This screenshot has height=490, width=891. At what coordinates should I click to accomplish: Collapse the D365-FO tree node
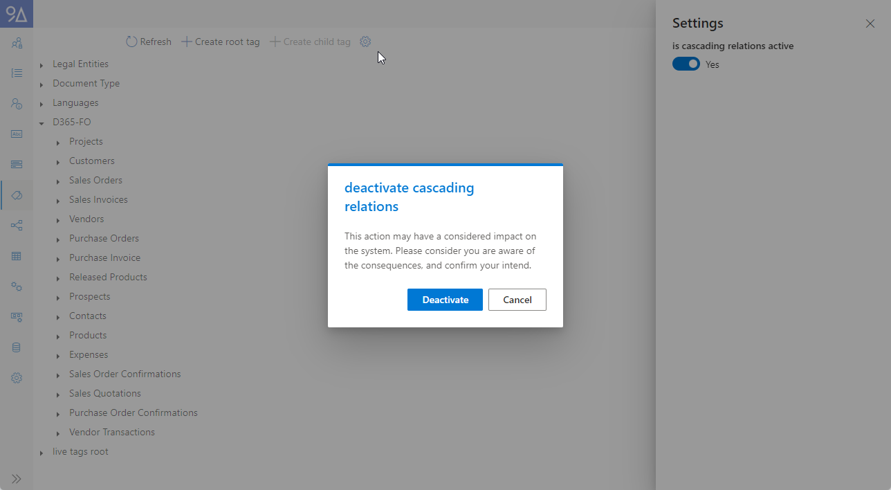[x=42, y=123]
